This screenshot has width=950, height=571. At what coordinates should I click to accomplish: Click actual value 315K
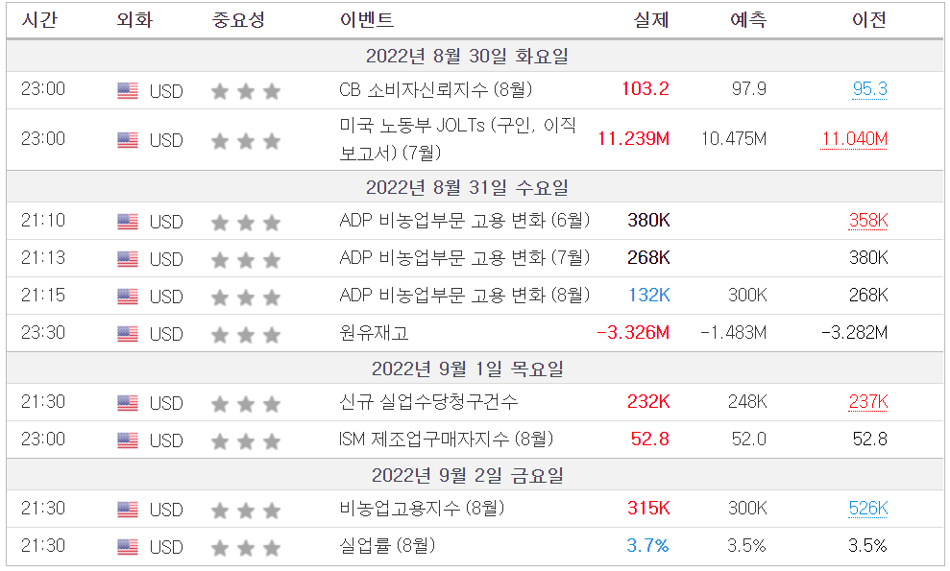[x=648, y=508]
